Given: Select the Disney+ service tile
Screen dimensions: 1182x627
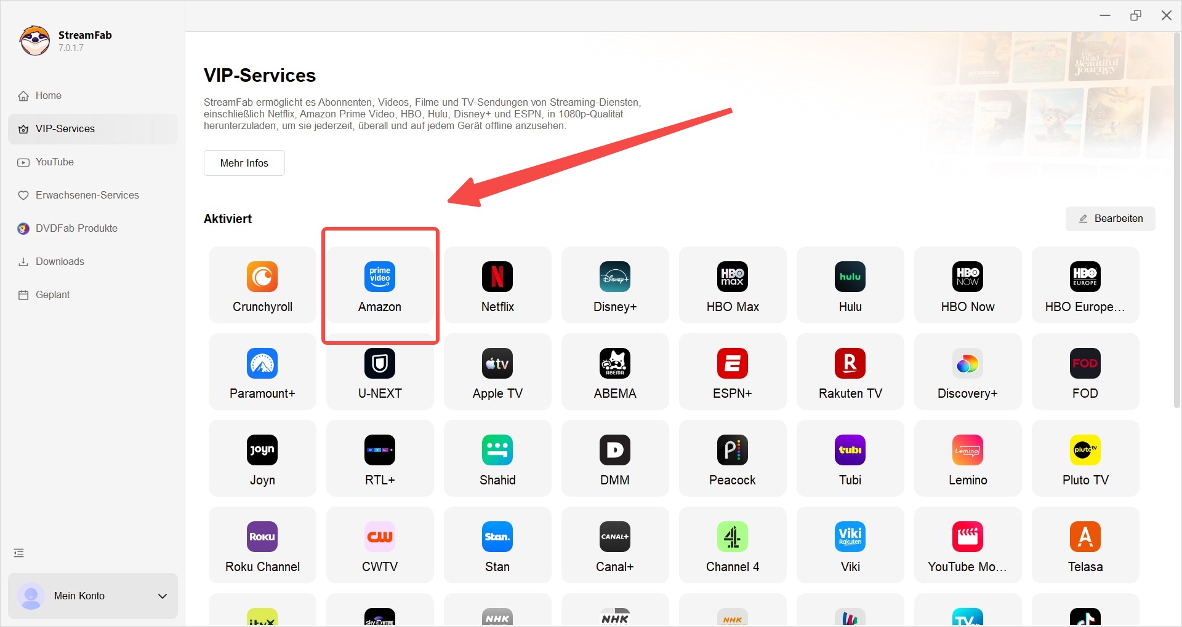Looking at the screenshot, I should coord(614,285).
